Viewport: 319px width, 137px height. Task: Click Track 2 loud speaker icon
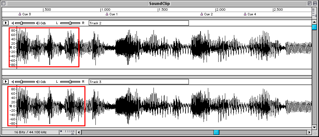click(38, 23)
